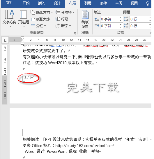
Task: Click the 行号 line numbers icon
Action: coord(58,19)
